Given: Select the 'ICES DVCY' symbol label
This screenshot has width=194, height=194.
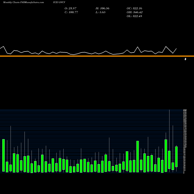Looking at the screenshot, I should 59,2.
